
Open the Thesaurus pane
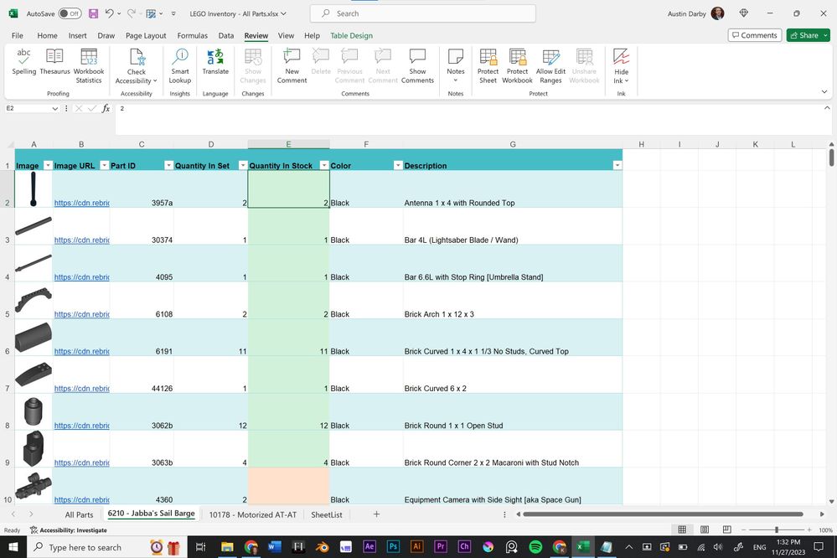(x=54, y=62)
